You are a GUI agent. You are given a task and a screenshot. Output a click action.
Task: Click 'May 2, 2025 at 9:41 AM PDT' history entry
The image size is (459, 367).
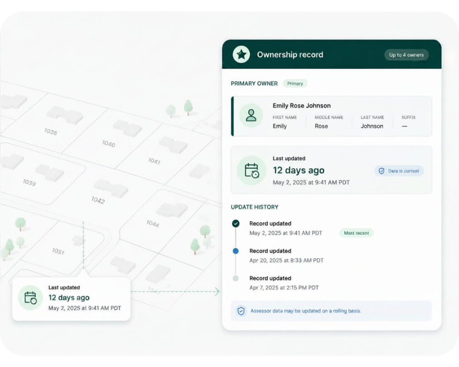click(x=285, y=233)
